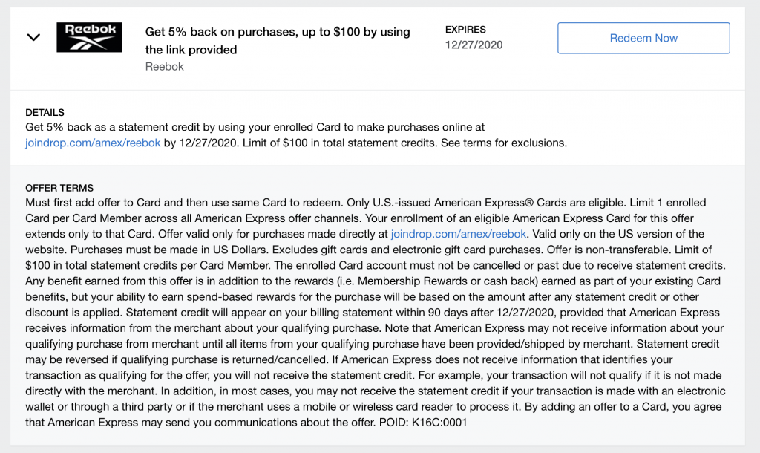
Task: Click the EXPIRES label
Action: click(x=465, y=30)
